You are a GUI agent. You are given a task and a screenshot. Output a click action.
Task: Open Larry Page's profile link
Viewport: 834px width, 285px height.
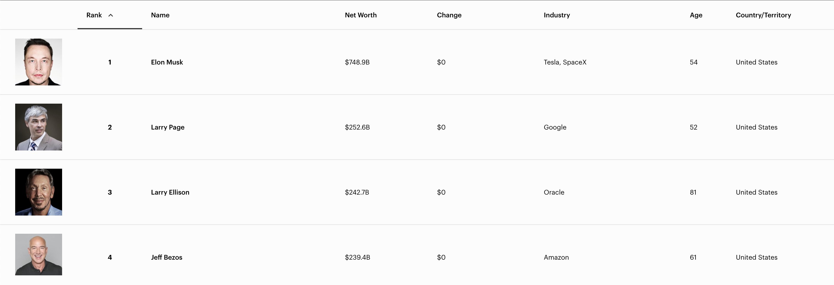168,127
